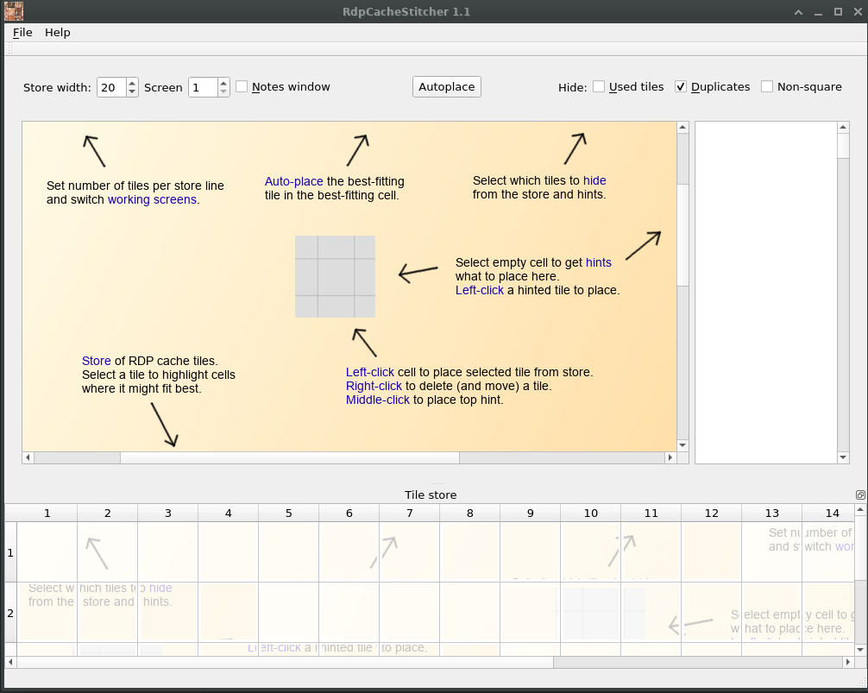Click the canvas horizontal scrollbar right arrow

tap(670, 457)
